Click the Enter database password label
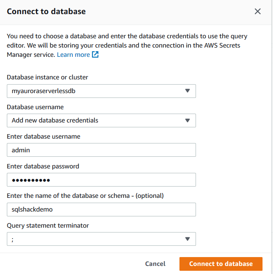Screen dimensions: 273x274 tap(43, 166)
